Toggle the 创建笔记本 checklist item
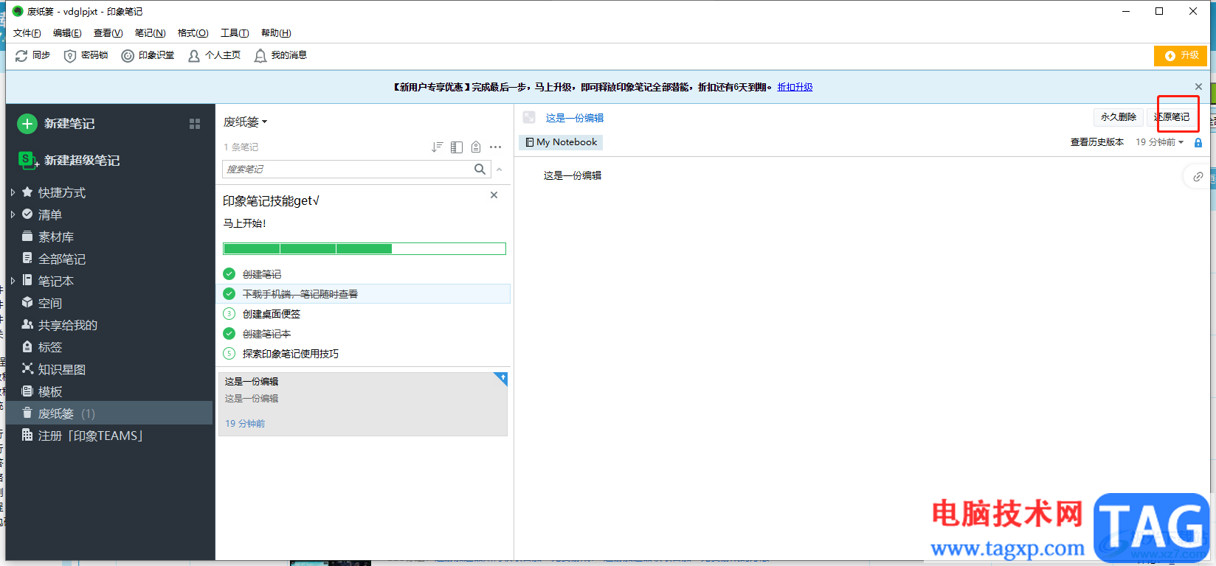 (x=229, y=334)
